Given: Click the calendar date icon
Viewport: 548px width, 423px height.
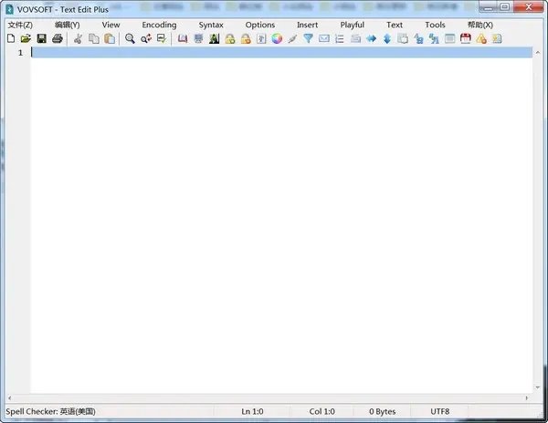Looking at the screenshot, I should pyautogui.click(x=465, y=39).
